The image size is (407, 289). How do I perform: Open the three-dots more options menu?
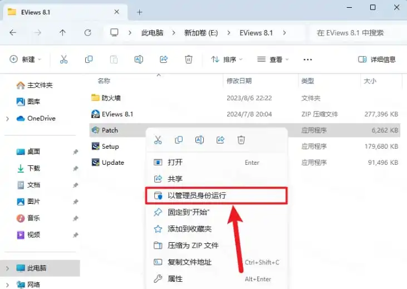tap(307, 60)
